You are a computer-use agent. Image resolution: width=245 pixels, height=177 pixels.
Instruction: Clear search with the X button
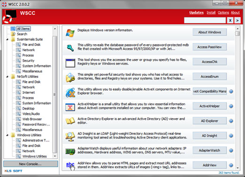pyautogui.click(x=230, y=20)
